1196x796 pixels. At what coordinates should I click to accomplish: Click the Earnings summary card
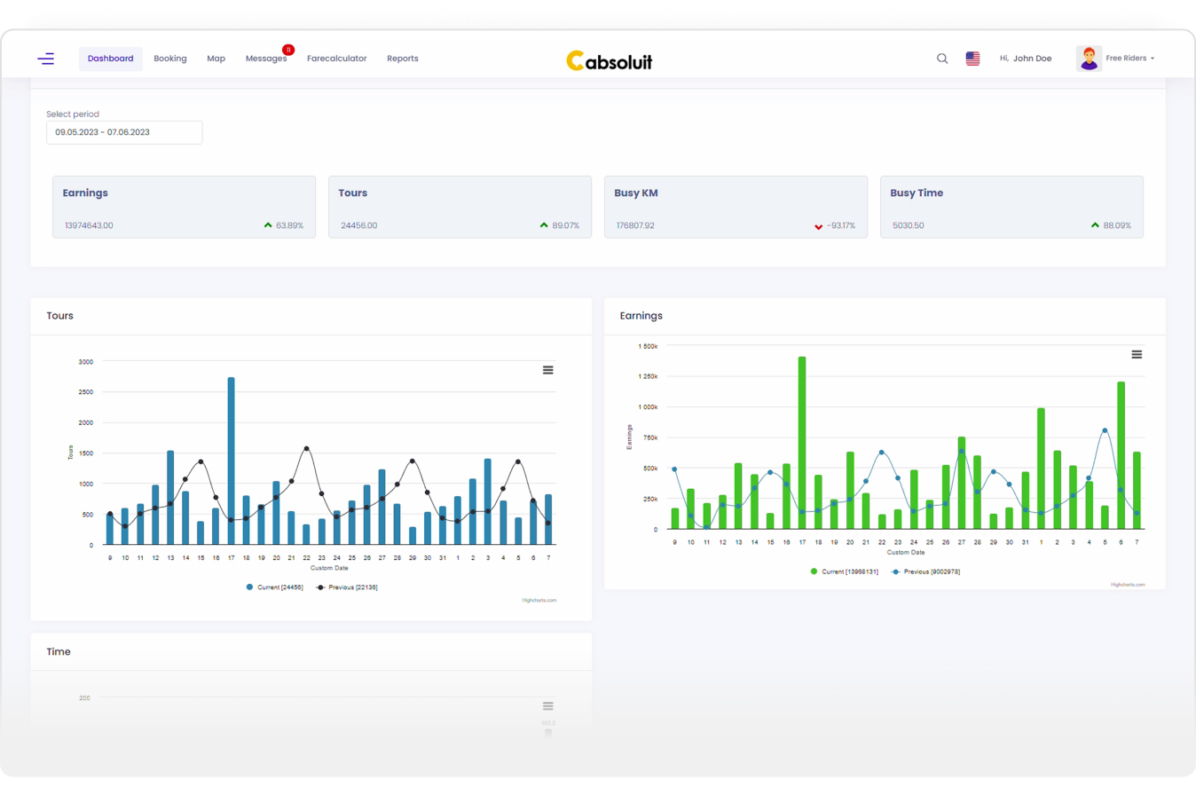[184, 207]
